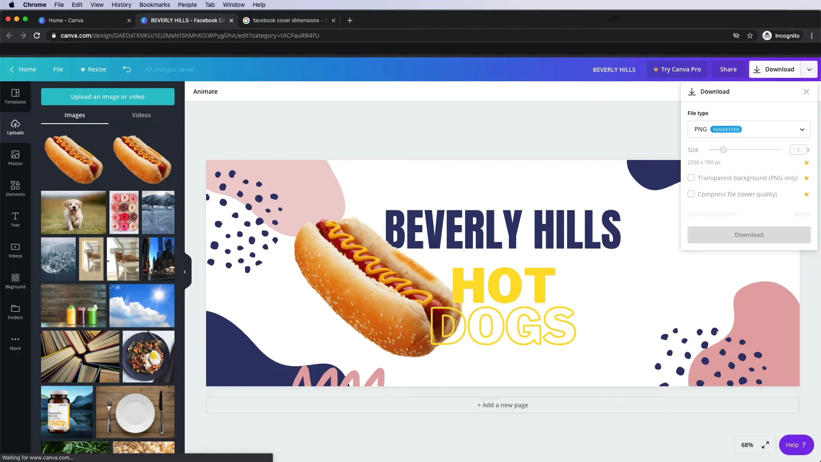The height and width of the screenshot is (462, 821).
Task: Expand the PNG file type dropdown
Action: pyautogui.click(x=749, y=129)
